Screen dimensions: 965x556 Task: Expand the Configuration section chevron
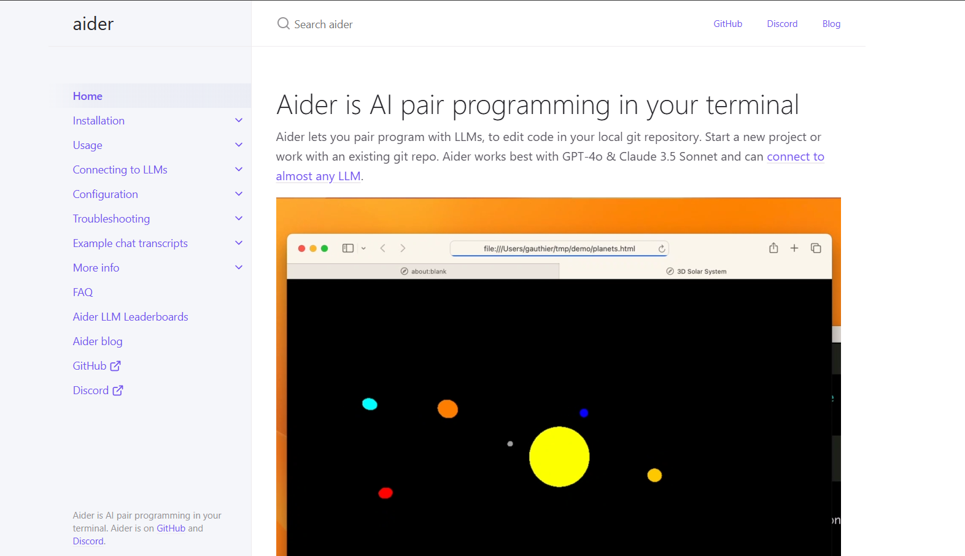(239, 194)
